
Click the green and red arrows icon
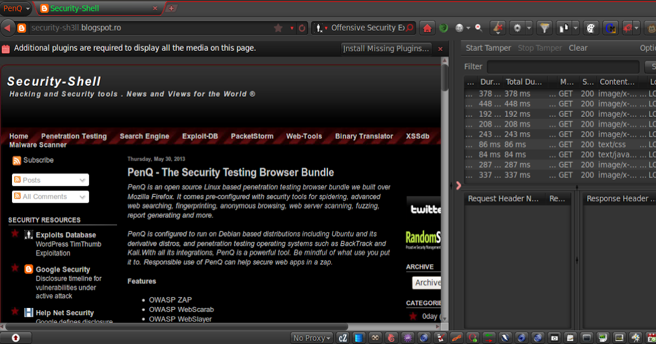pyautogui.click(x=489, y=338)
